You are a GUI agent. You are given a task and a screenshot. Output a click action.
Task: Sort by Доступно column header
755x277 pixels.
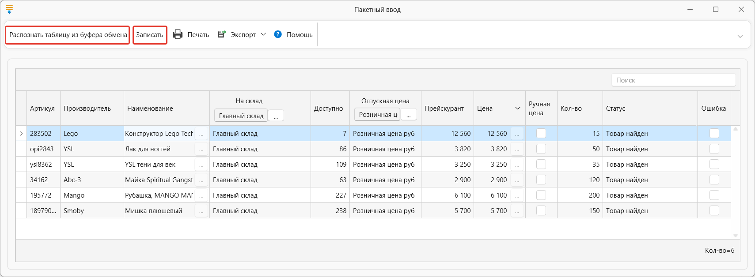330,108
